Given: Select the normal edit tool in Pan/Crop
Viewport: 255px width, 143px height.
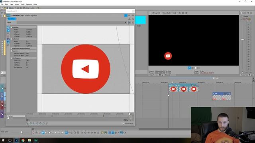Looking at the screenshot, I should [8, 31].
